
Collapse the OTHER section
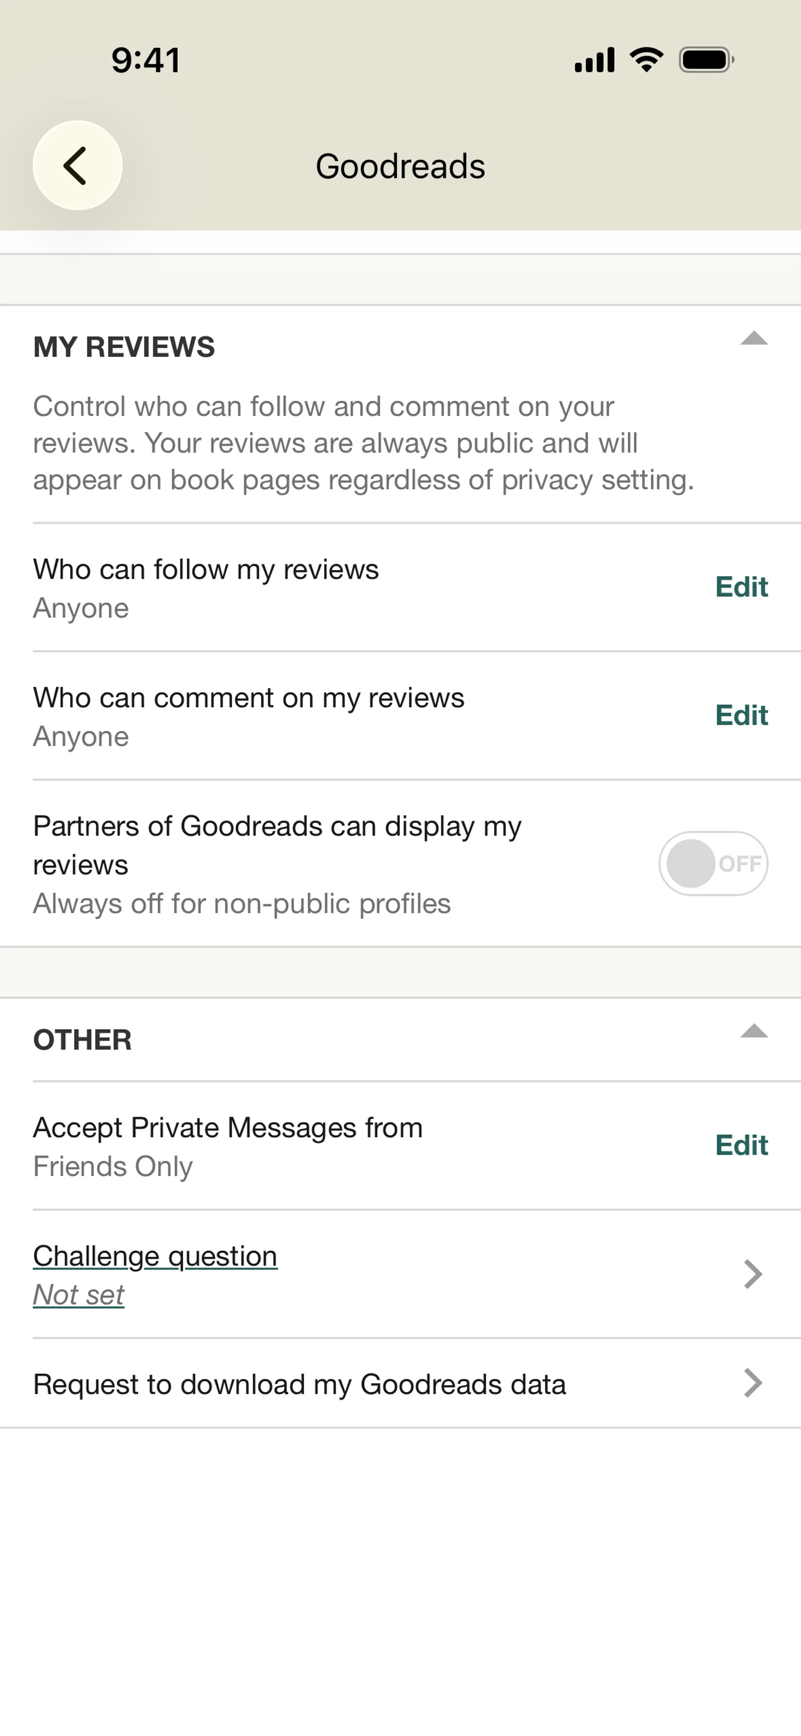pyautogui.click(x=754, y=1031)
